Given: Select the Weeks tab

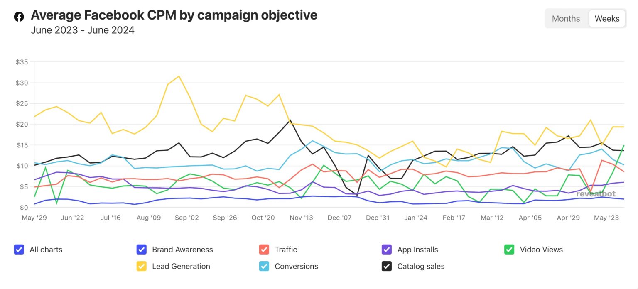Looking at the screenshot, I should tap(606, 18).
